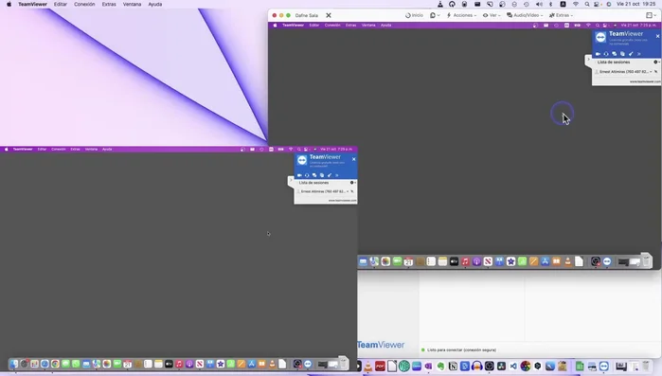Screen dimensions: 662x376
Task: Open the Audio/Vídeo dropdown menu
Action: click(525, 15)
